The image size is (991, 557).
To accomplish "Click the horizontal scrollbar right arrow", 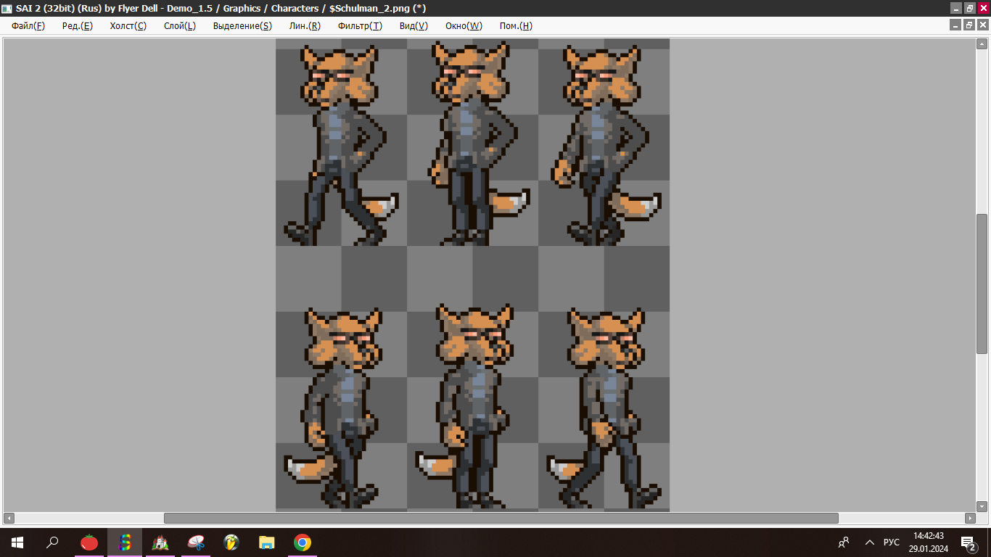I will (970, 519).
